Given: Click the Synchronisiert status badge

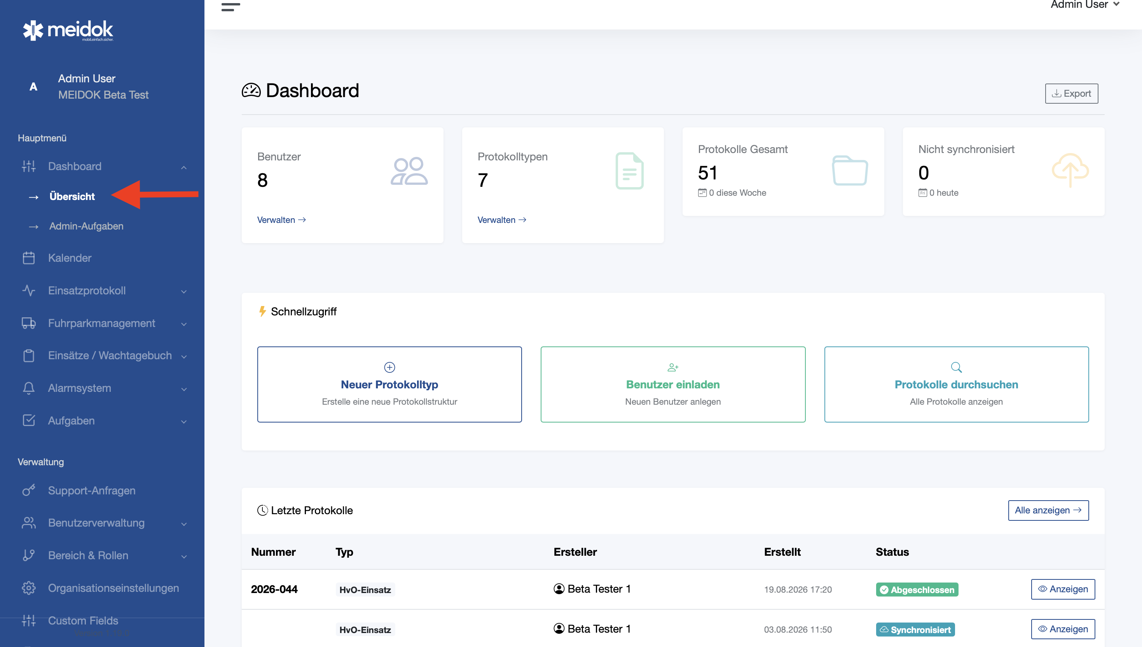Looking at the screenshot, I should click(915, 630).
